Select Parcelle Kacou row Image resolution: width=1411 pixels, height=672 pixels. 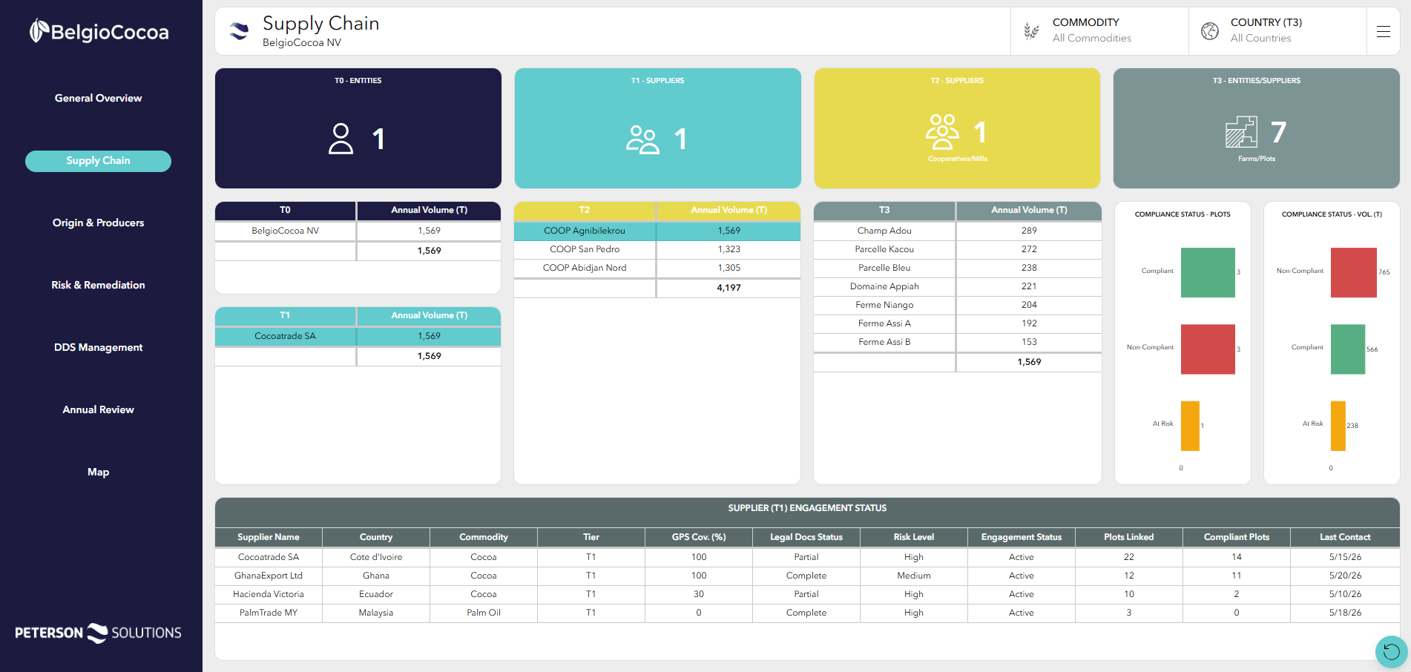(958, 249)
